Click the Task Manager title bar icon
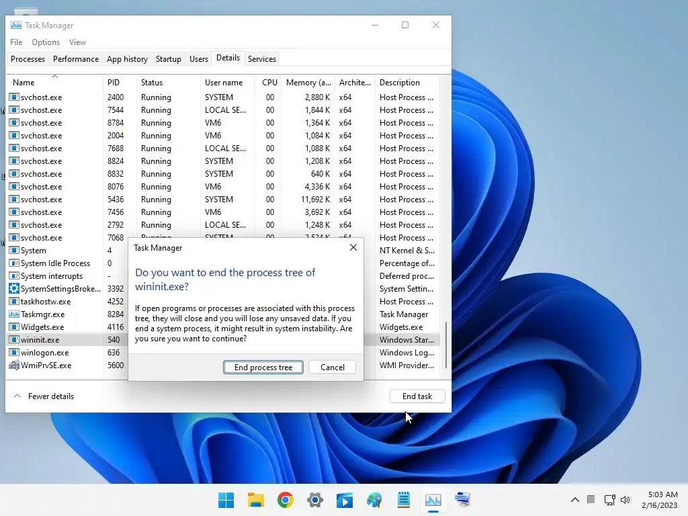 click(x=16, y=25)
